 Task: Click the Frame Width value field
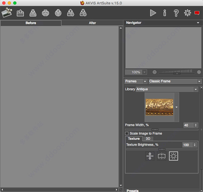[x=188, y=125]
